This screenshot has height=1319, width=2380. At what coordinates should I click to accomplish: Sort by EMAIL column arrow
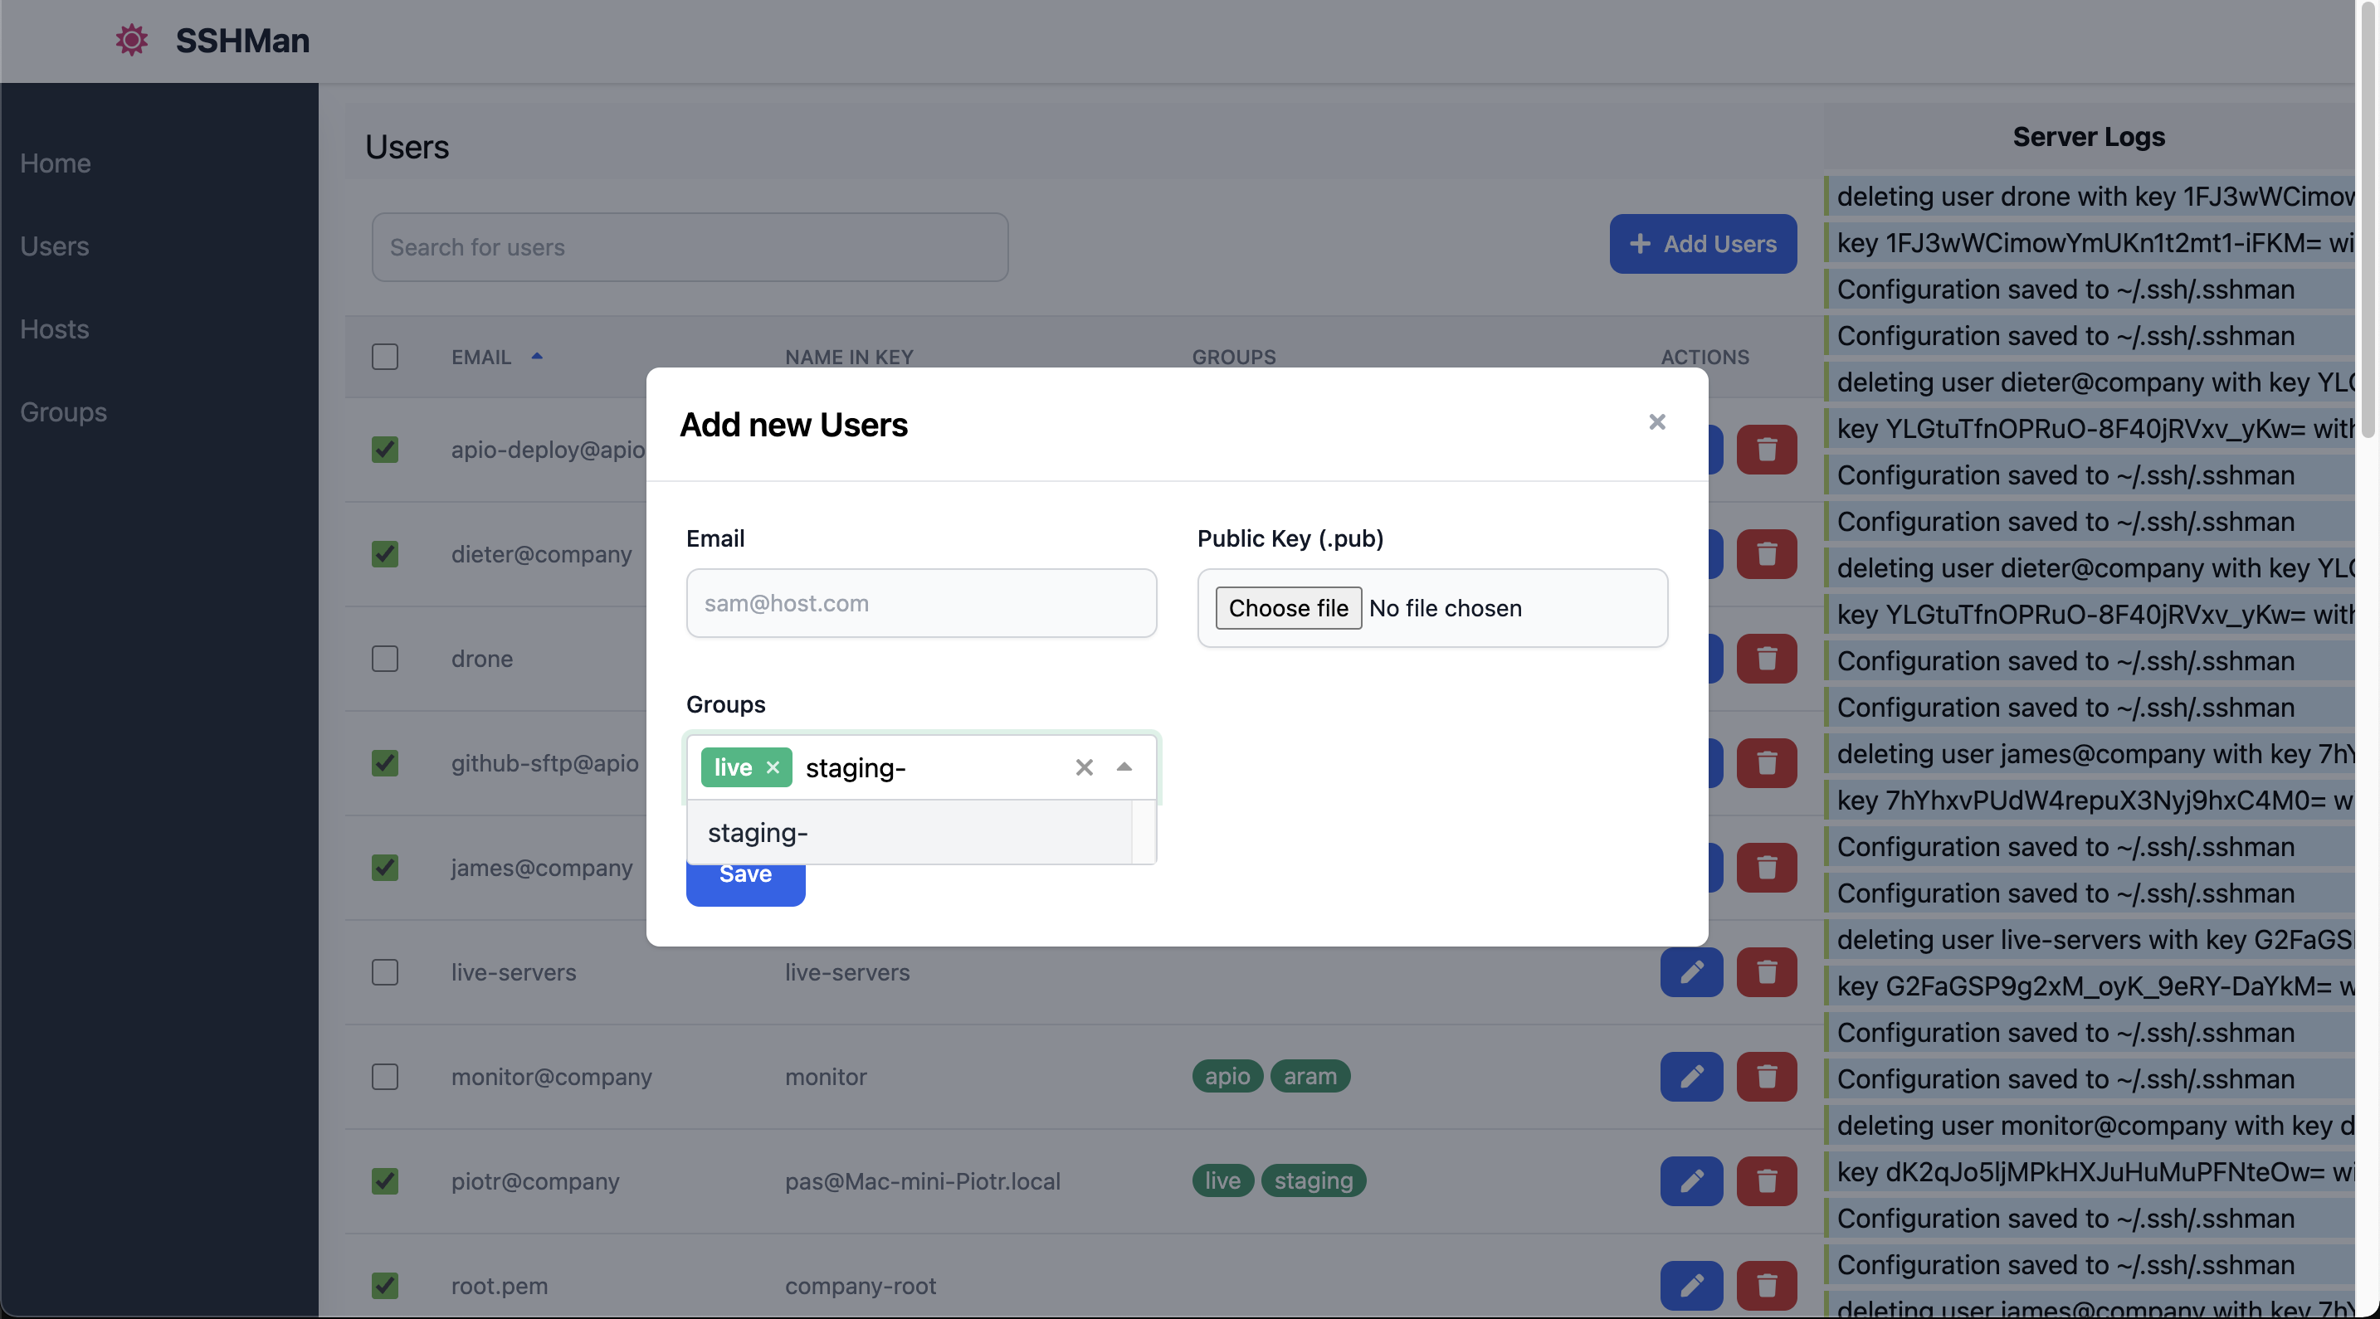pyautogui.click(x=537, y=357)
